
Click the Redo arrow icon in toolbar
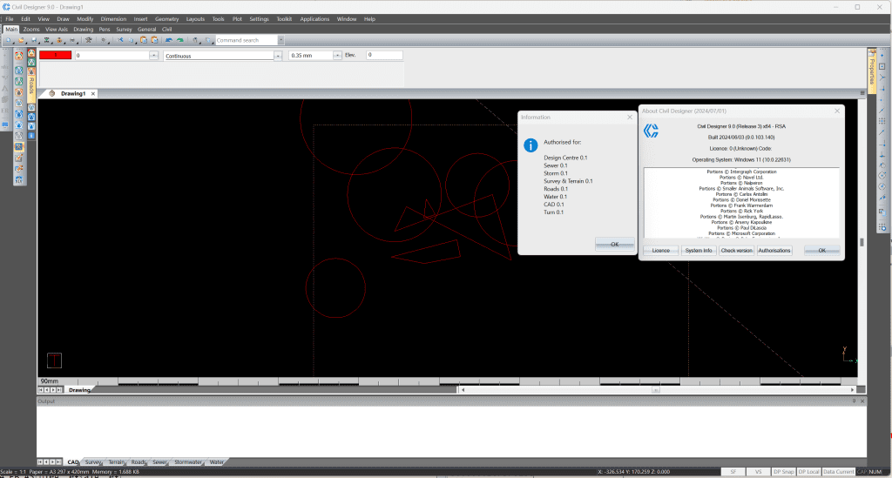coord(180,40)
